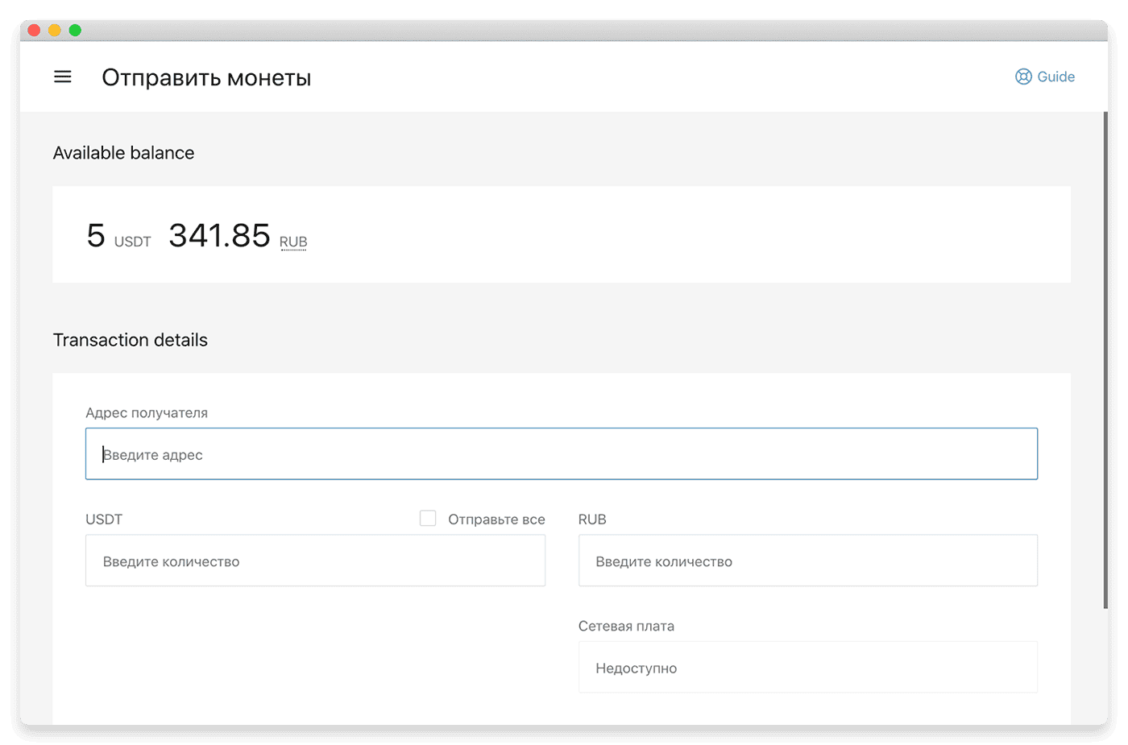Click the 'Transaction details' heading
This screenshot has width=1128, height=745.
131,340
